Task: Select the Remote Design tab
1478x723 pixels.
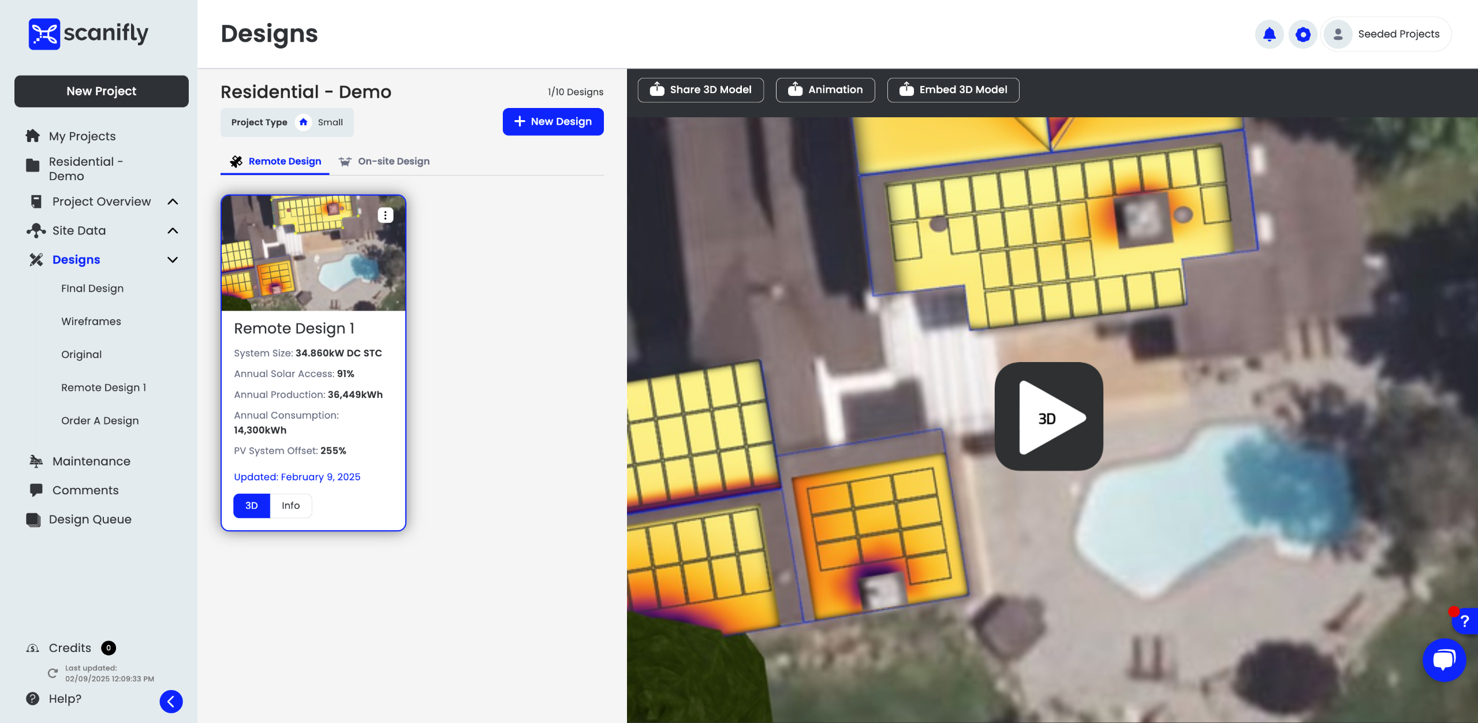Action: (x=275, y=161)
